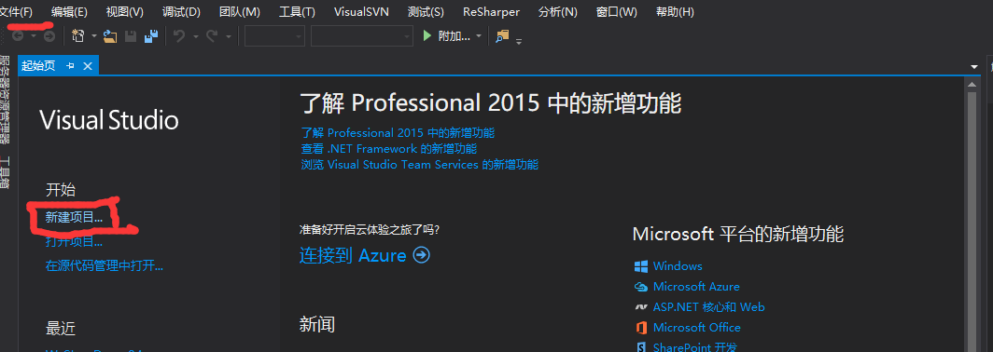Open 浏览 Visual Studio Team Services 的新增功能 link

(419, 164)
